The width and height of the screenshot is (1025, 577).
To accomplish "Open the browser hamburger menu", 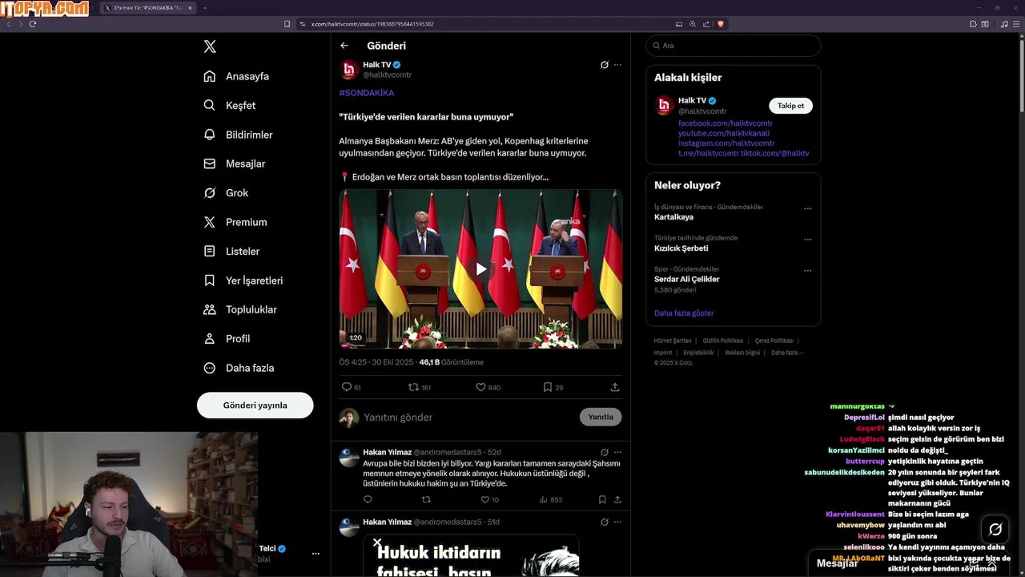I will click(x=1016, y=24).
